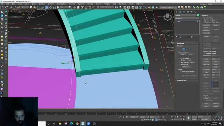Activate the Select and Move tool

tap(47, 7)
